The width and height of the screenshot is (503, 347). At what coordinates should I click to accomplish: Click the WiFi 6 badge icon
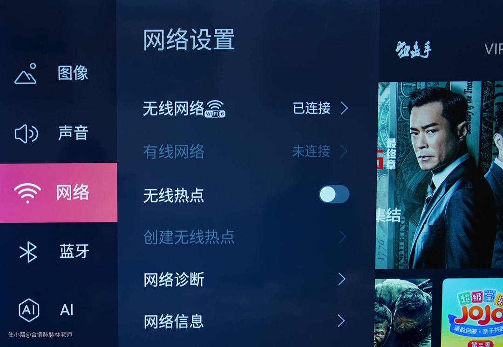[x=215, y=109]
